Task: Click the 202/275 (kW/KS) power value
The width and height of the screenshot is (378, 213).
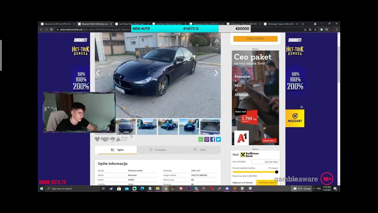Action: pos(199,175)
